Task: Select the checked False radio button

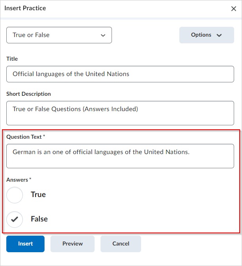Action: (x=15, y=219)
